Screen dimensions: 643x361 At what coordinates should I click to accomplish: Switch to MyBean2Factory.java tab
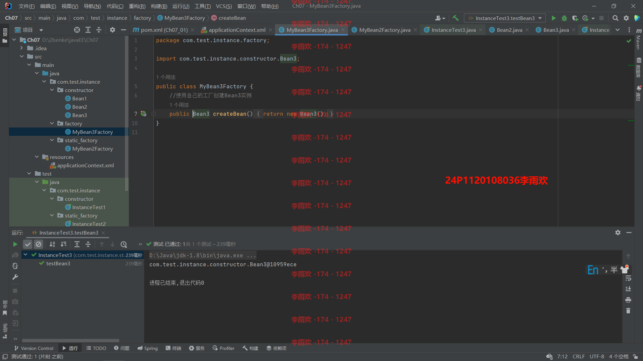tap(384, 30)
